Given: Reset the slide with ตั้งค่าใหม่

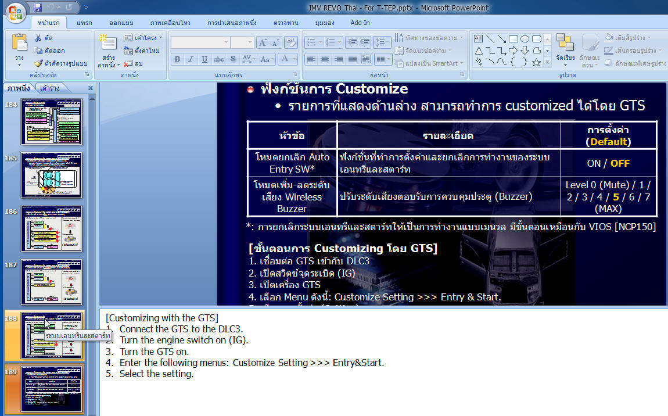Looking at the screenshot, I should [142, 51].
